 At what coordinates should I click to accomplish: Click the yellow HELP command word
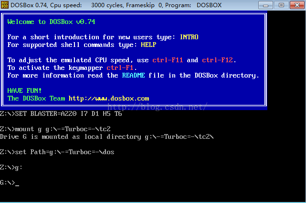pos(148,45)
